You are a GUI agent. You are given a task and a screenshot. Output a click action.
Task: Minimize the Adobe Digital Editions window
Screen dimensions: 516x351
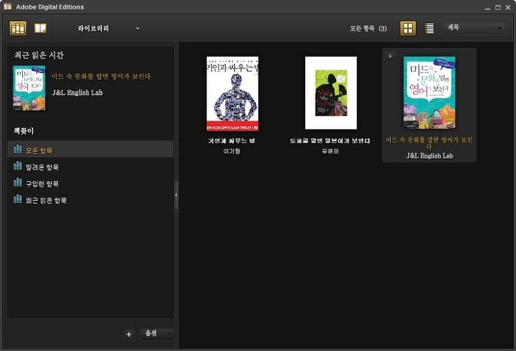click(x=487, y=8)
